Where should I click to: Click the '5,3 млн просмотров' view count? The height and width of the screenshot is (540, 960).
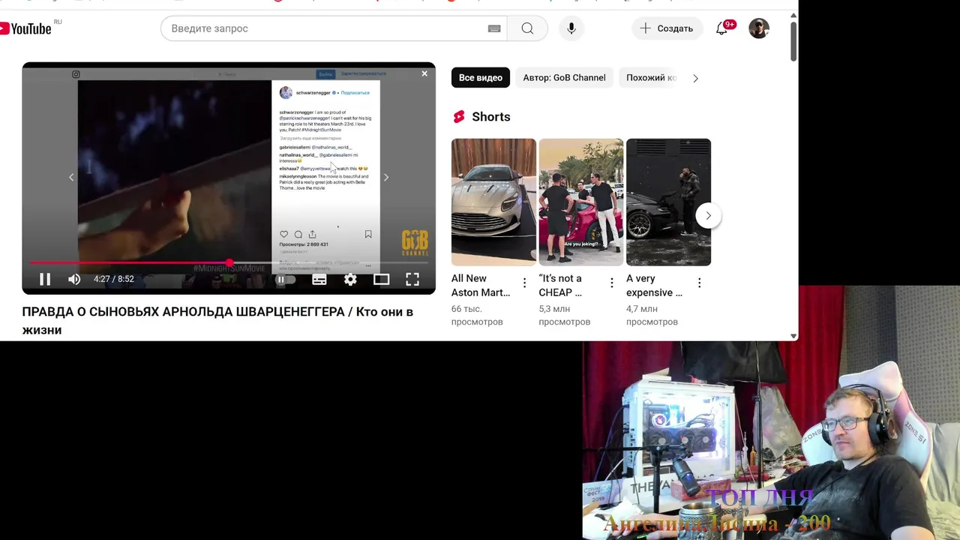(565, 315)
